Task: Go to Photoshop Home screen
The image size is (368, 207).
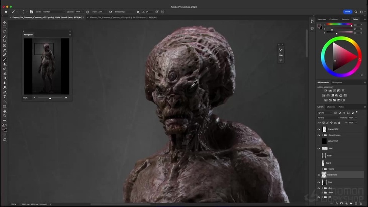Action: (6, 12)
